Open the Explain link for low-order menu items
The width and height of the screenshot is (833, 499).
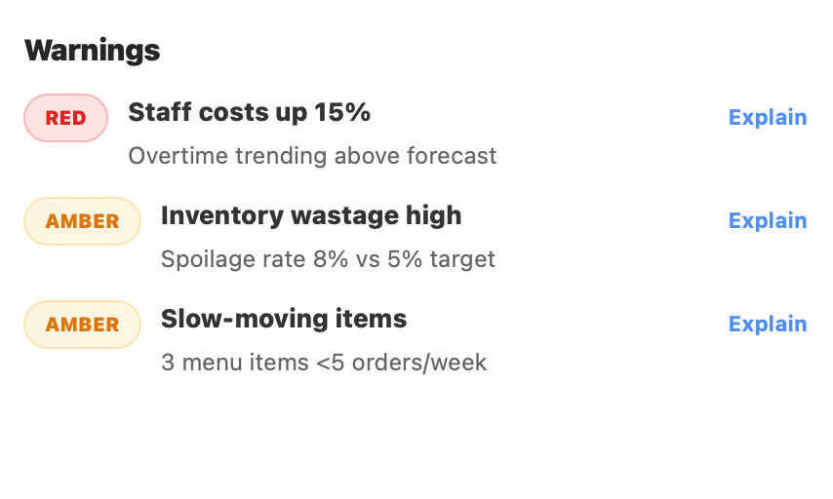767,325
